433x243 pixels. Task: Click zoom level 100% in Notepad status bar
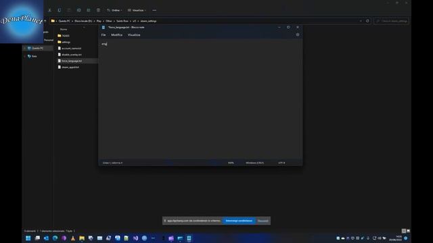231,163
